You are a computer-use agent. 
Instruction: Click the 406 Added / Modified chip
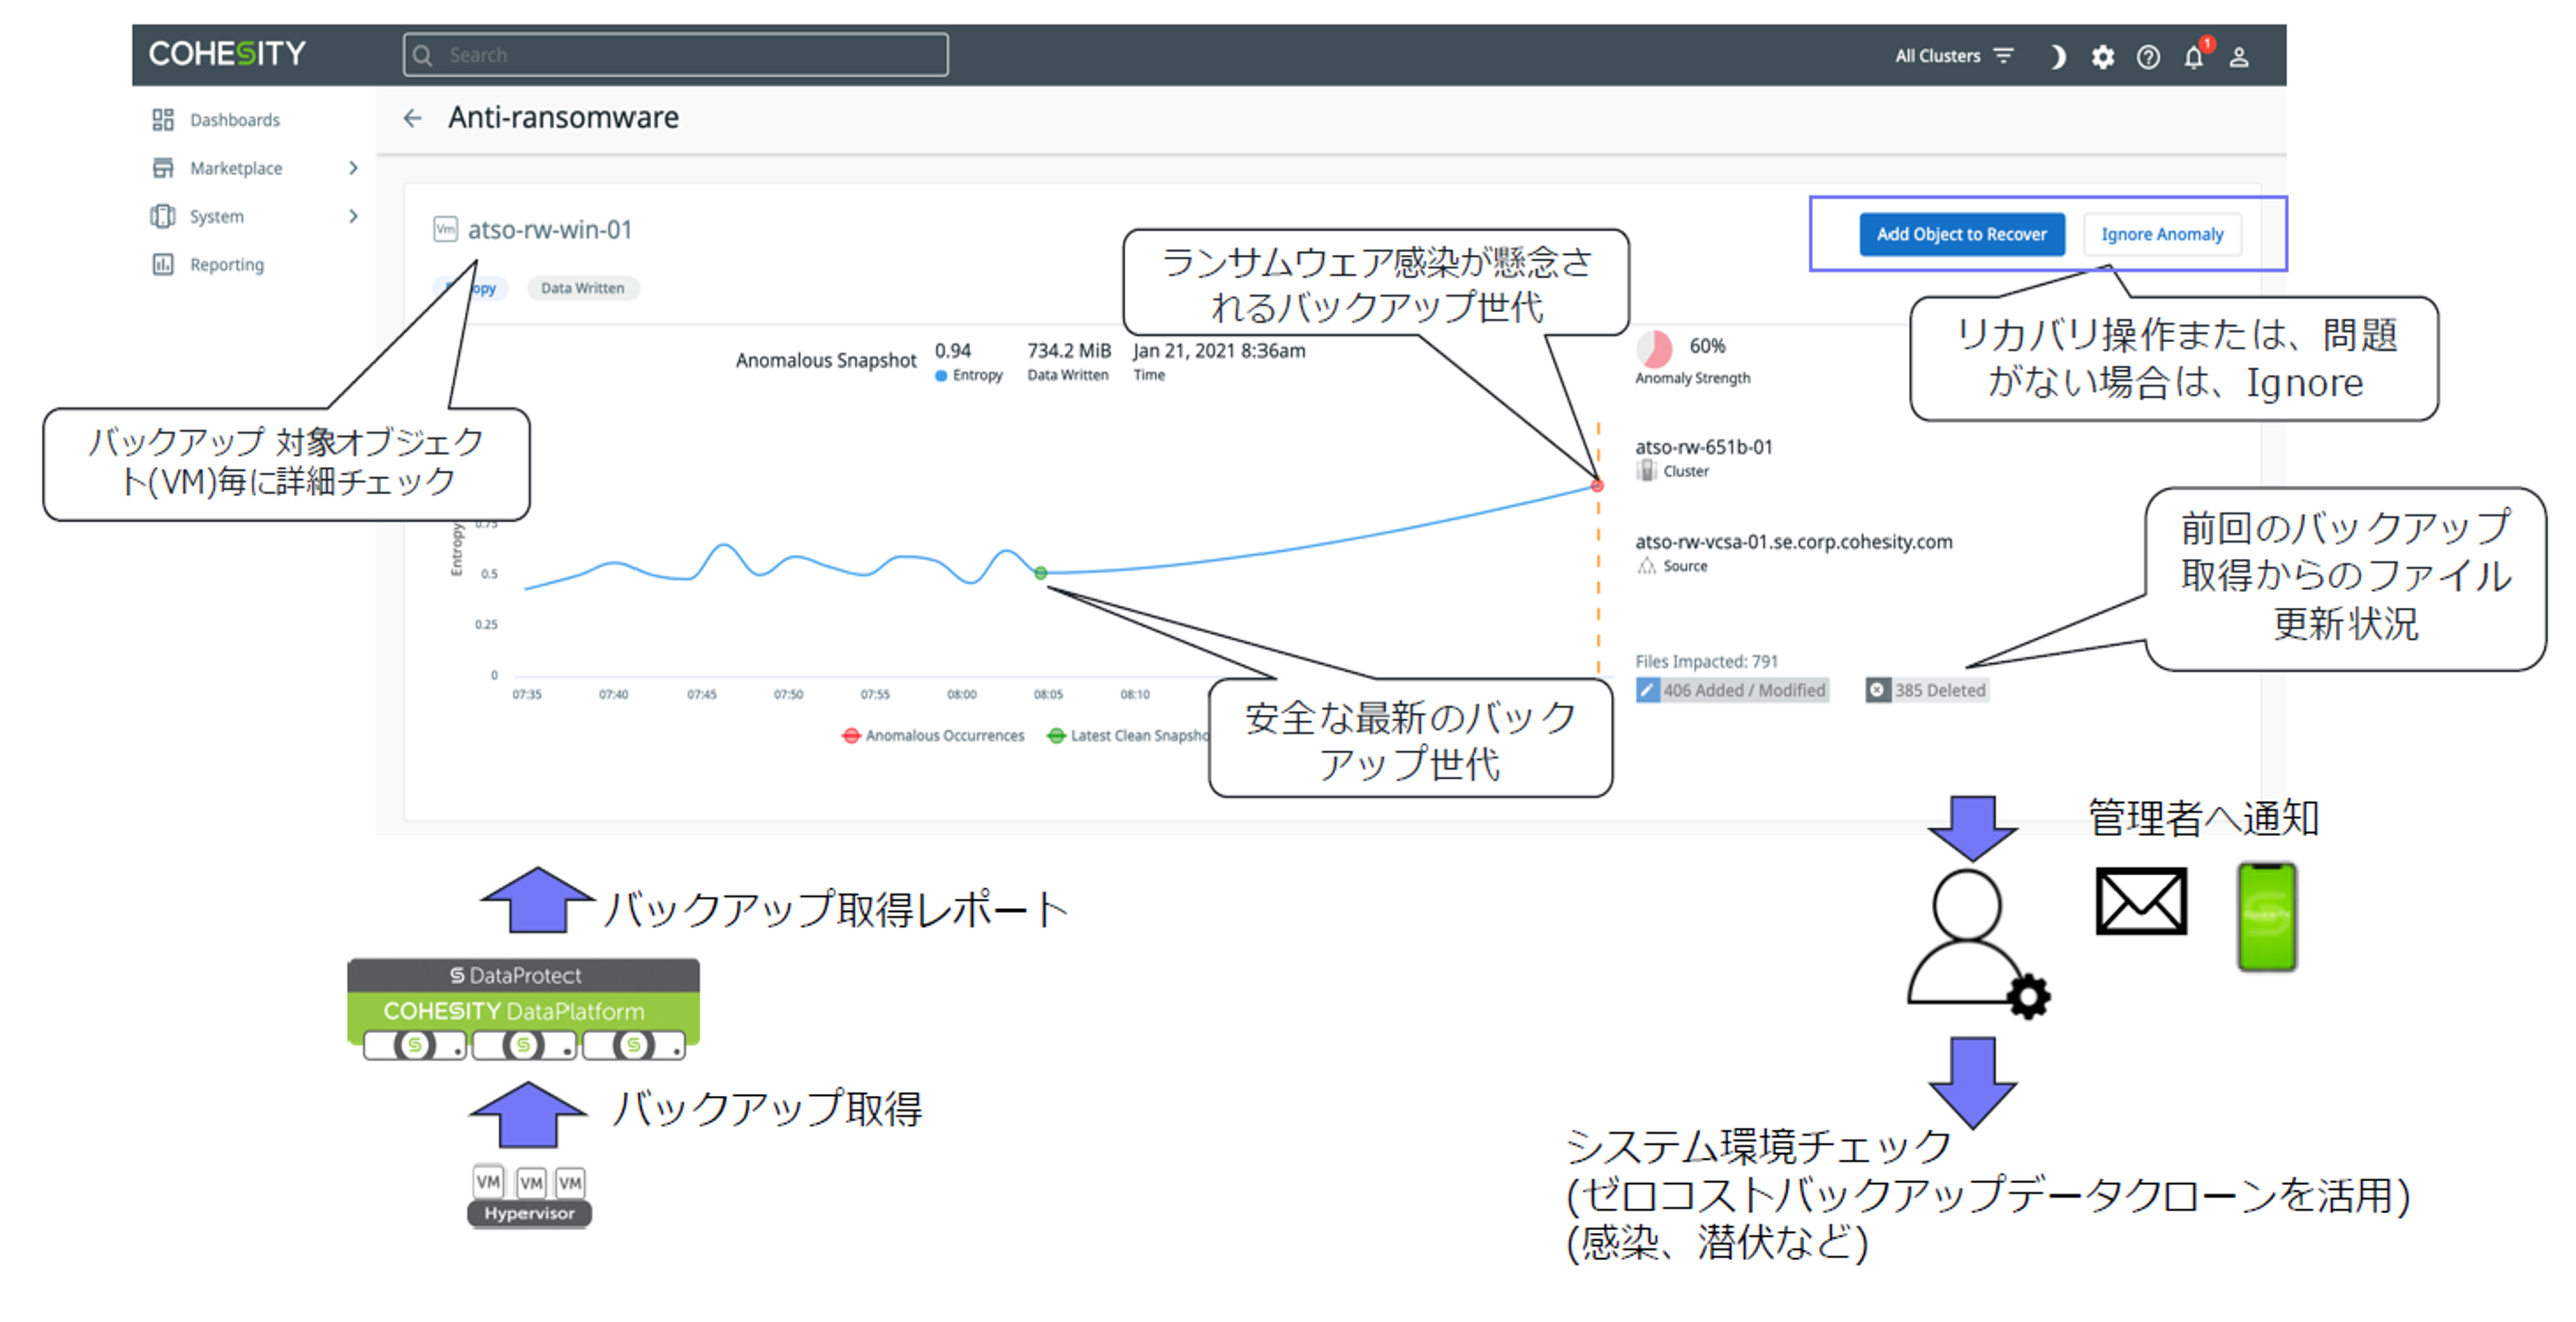pyautogui.click(x=1732, y=690)
